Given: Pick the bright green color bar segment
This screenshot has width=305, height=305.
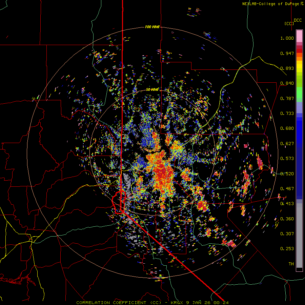Looking at the screenshot, I should click(299, 93).
